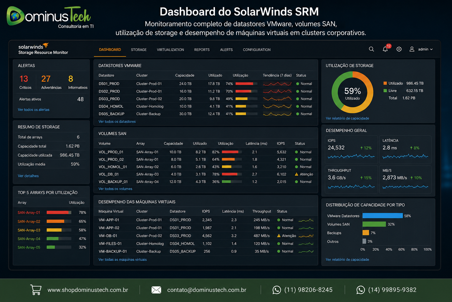Select the DASHBOARD tab

pyautogui.click(x=110, y=50)
